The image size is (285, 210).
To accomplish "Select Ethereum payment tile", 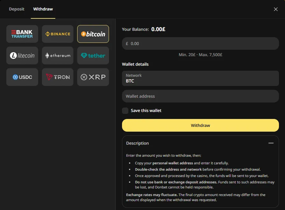I will 58,56.
